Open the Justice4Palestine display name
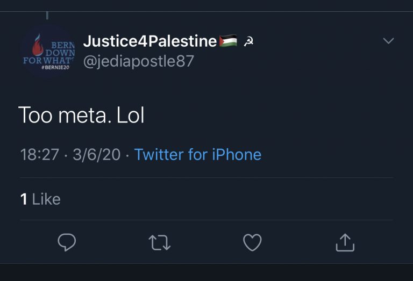Image resolution: width=413 pixels, height=281 pixels. (150, 41)
